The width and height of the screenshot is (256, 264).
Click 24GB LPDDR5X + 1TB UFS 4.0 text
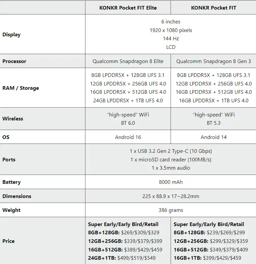tap(128, 100)
